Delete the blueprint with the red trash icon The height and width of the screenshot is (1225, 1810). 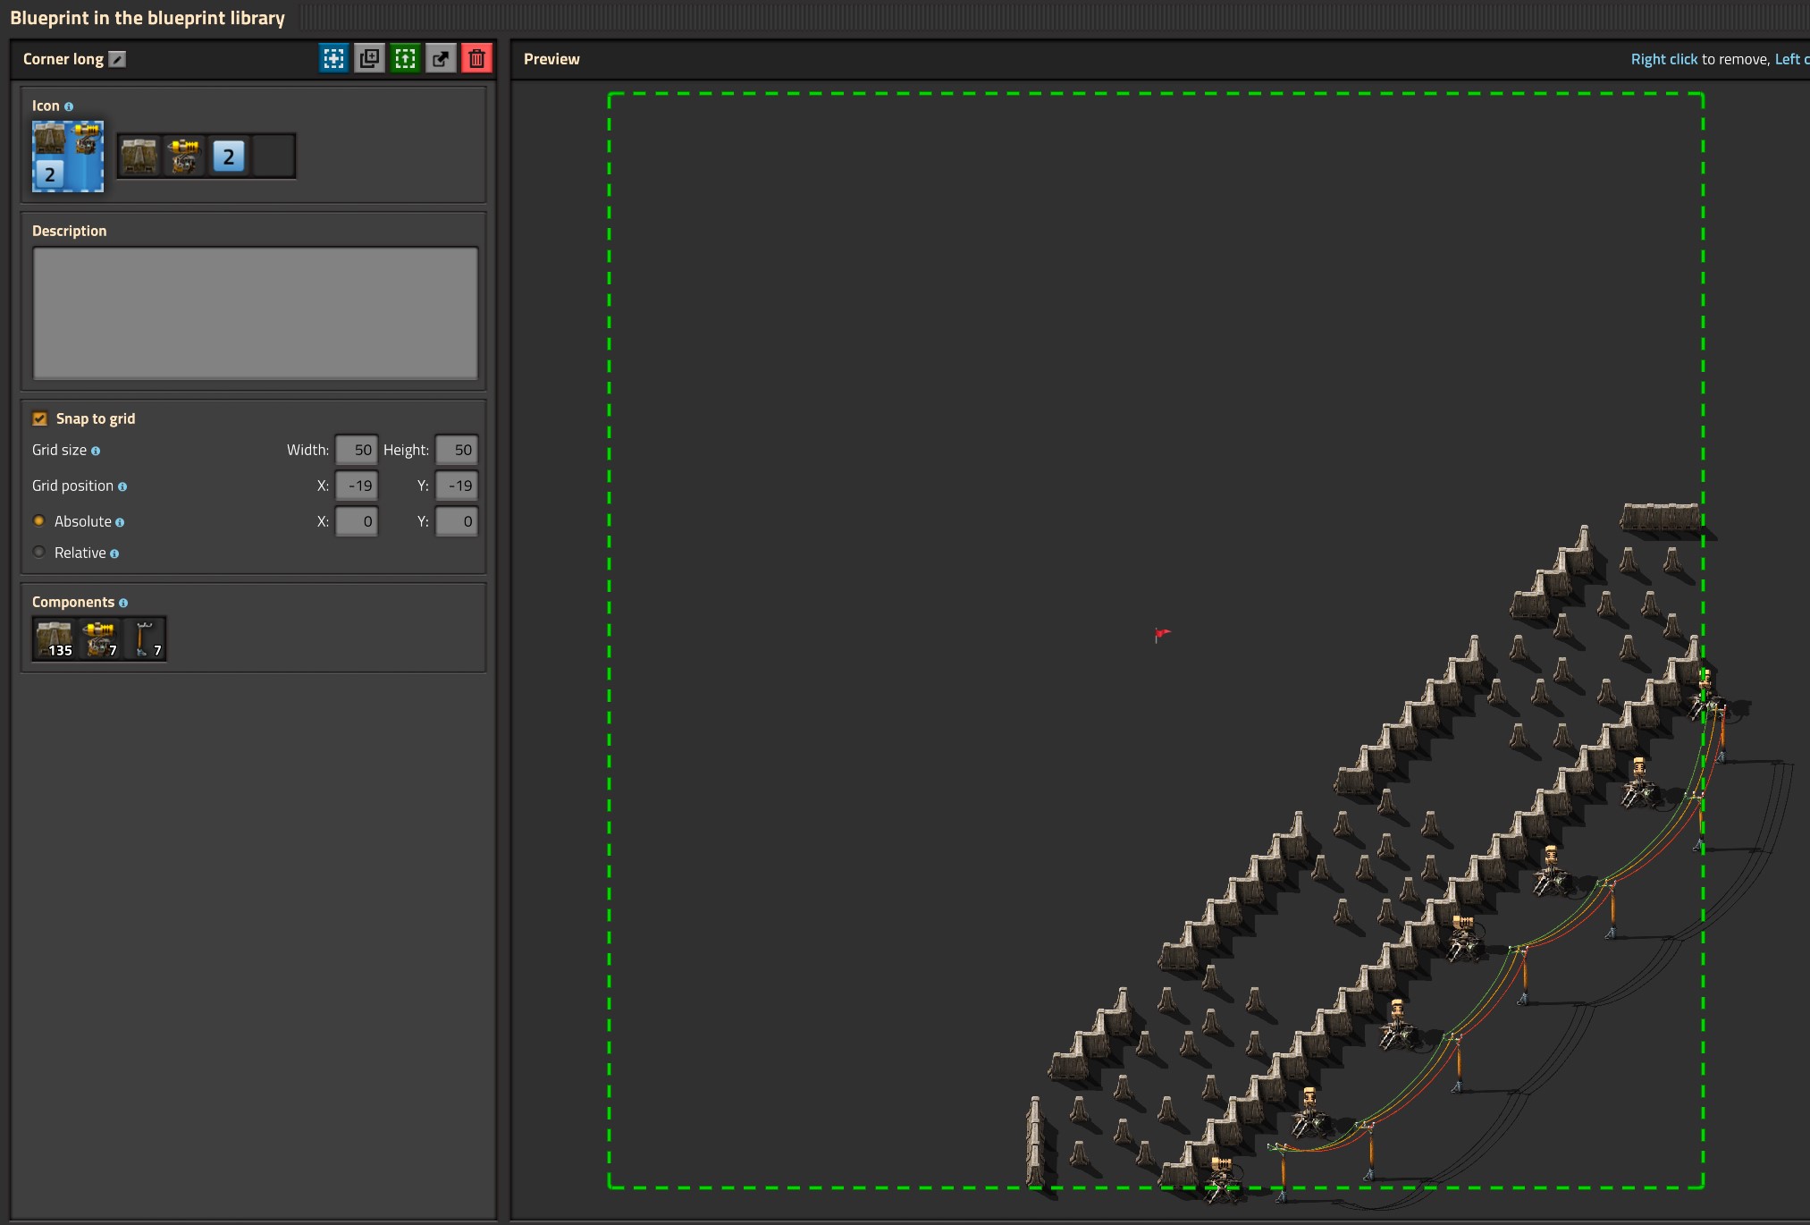(476, 59)
